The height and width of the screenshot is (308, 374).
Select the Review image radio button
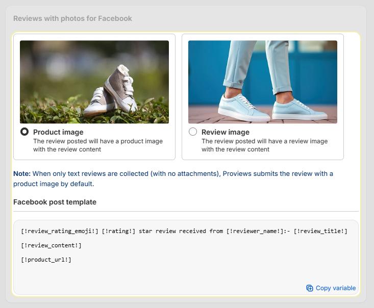tap(193, 132)
